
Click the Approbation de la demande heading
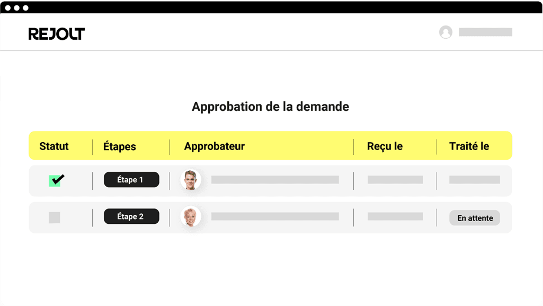270,107
